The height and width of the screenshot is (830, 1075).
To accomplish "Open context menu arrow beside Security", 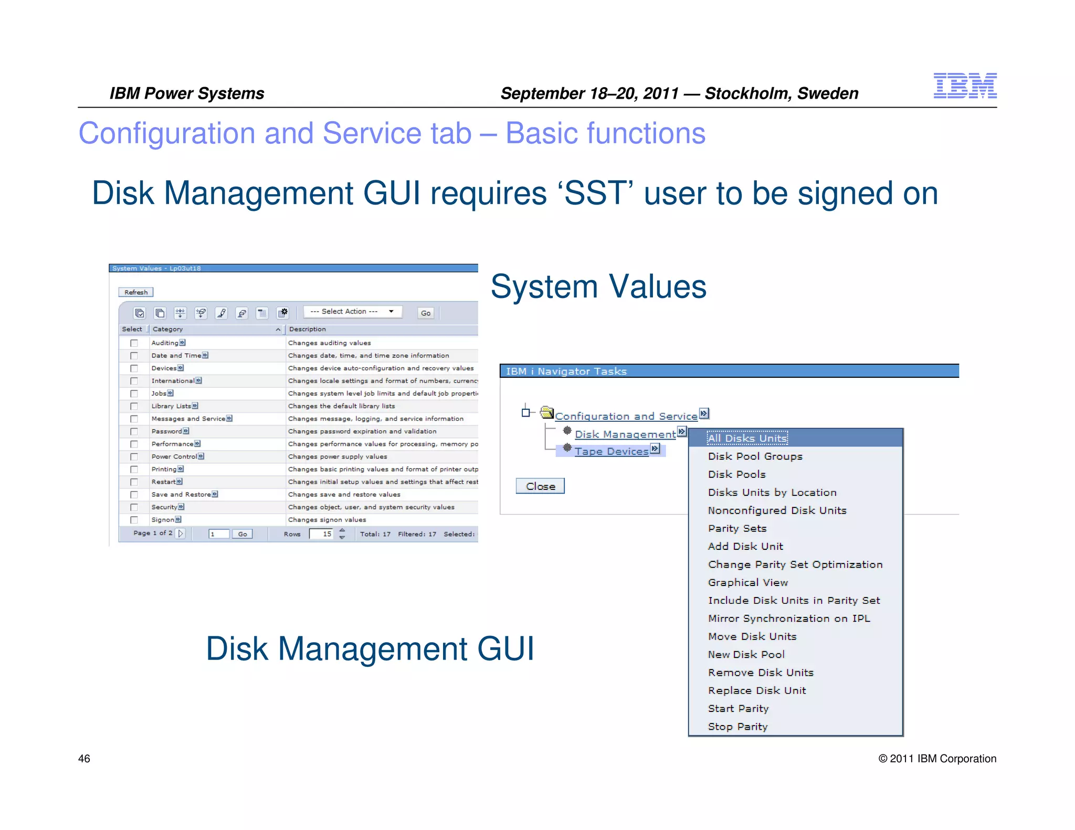I will [181, 506].
